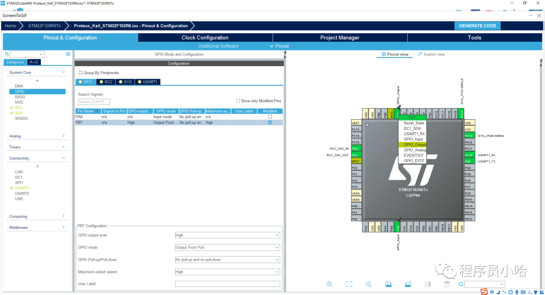Click the zoom in magnifier icon
Viewport: 545px width, 295px height.
330,284
